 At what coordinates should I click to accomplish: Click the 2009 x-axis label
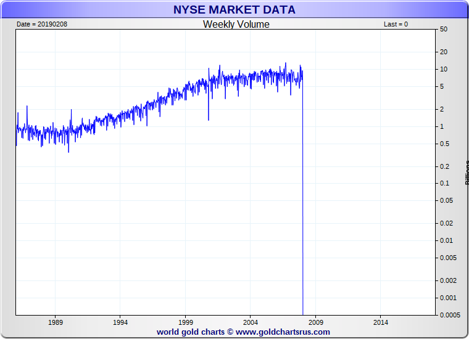point(316,322)
